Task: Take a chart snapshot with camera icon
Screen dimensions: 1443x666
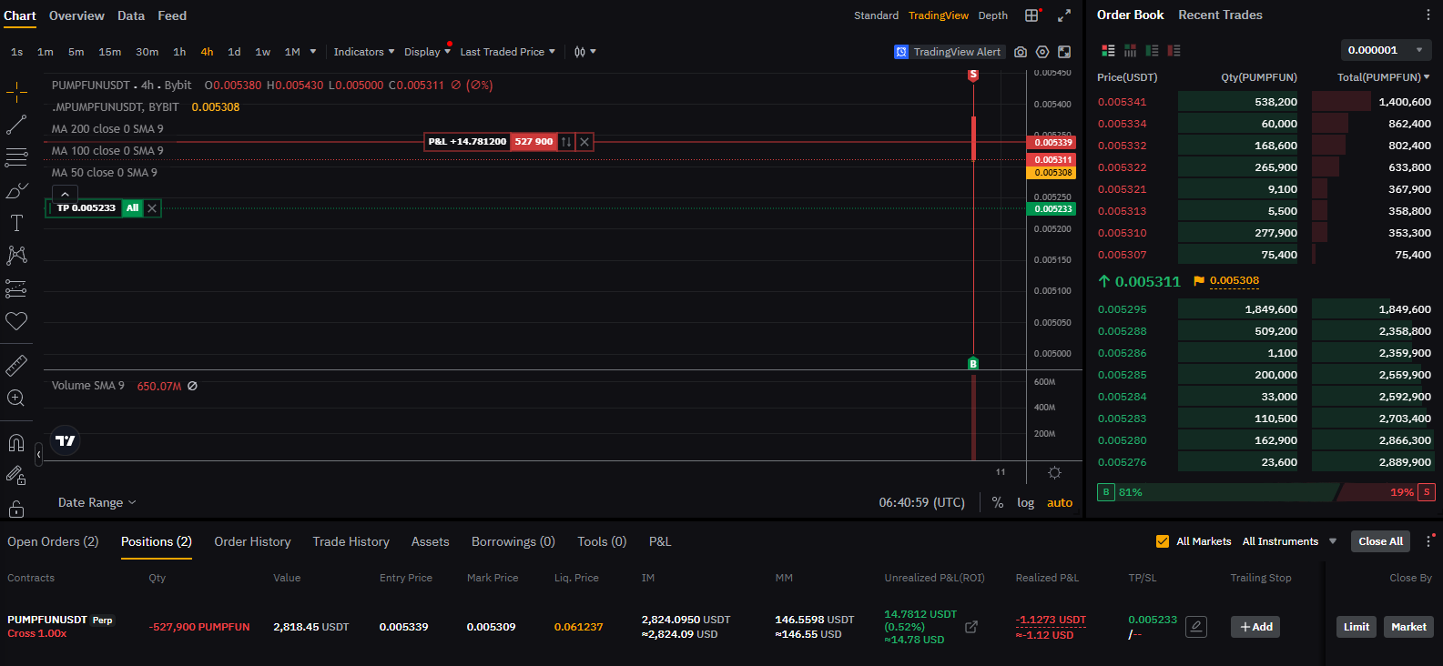Action: coord(1021,52)
